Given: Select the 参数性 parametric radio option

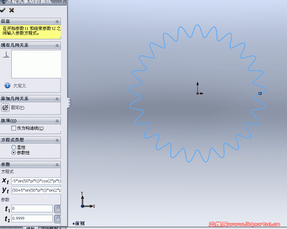Looking at the screenshot, I should point(14,153).
